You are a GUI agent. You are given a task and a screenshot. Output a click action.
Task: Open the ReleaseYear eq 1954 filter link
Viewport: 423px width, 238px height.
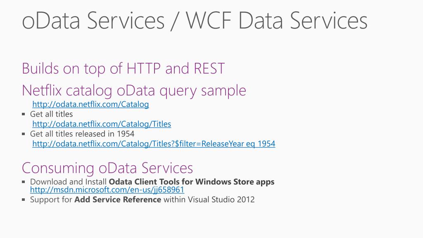pyautogui.click(x=154, y=144)
